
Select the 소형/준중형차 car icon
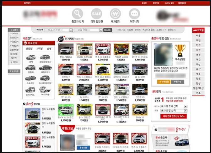click(x=45, y=57)
